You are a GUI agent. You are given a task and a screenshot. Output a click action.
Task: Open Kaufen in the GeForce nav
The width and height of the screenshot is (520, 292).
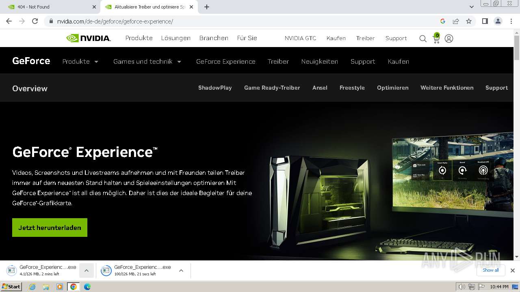[398, 61]
